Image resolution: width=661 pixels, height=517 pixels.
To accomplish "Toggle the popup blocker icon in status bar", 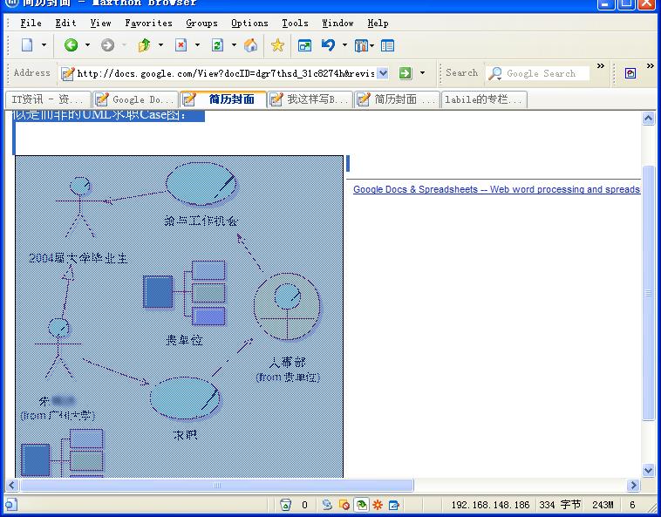I will point(344,505).
